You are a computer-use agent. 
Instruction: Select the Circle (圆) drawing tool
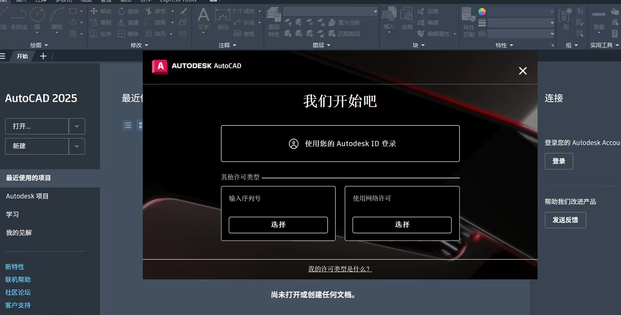click(x=37, y=16)
